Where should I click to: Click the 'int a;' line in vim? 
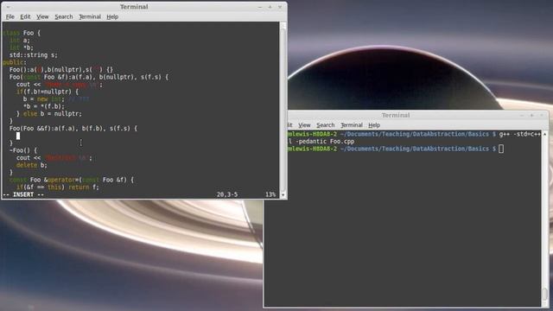point(20,41)
